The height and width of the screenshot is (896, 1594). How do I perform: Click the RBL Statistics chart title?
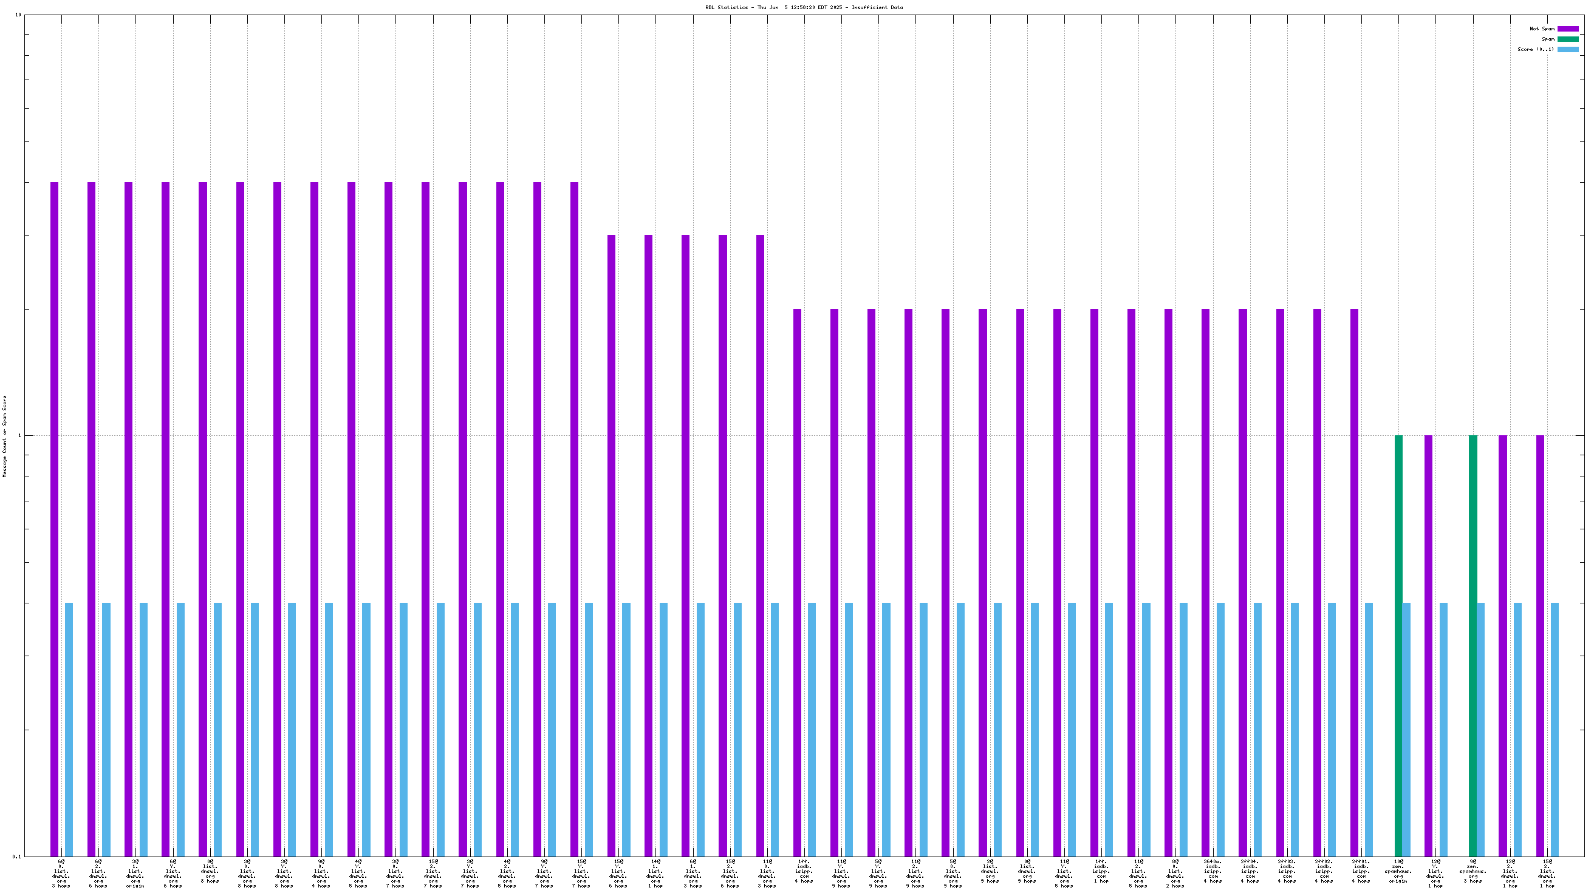(803, 7)
